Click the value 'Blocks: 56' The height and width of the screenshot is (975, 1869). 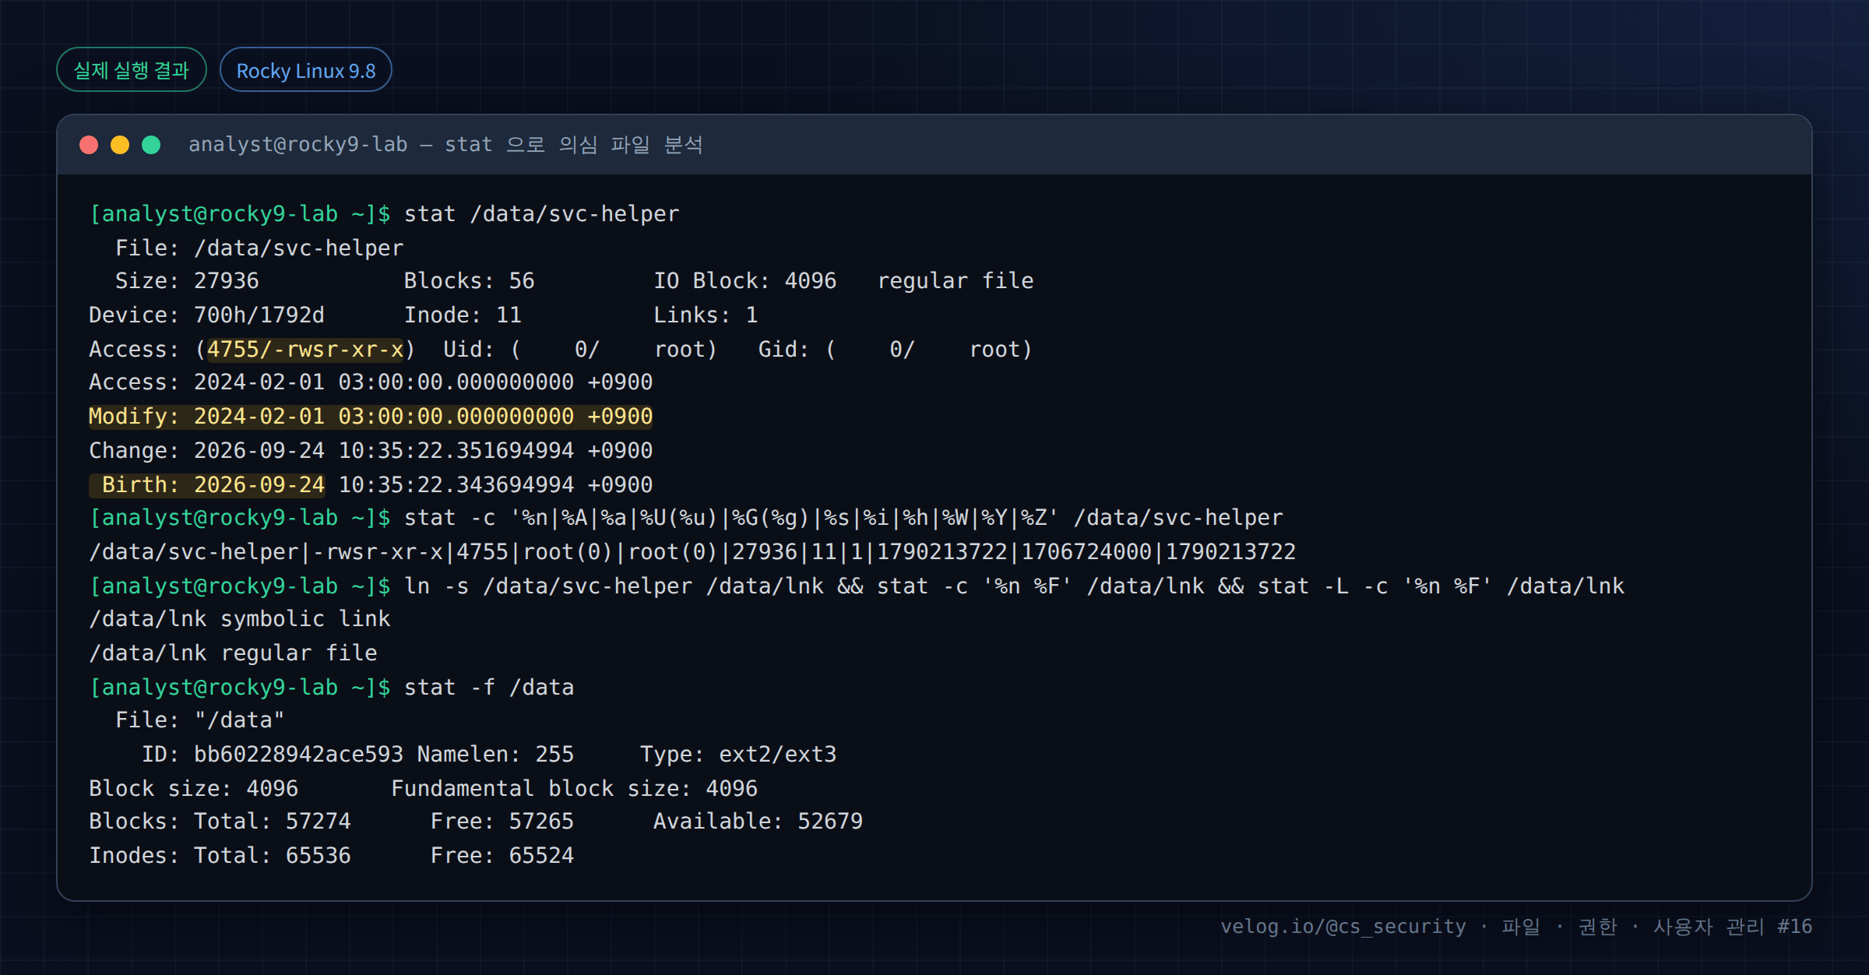(x=469, y=281)
